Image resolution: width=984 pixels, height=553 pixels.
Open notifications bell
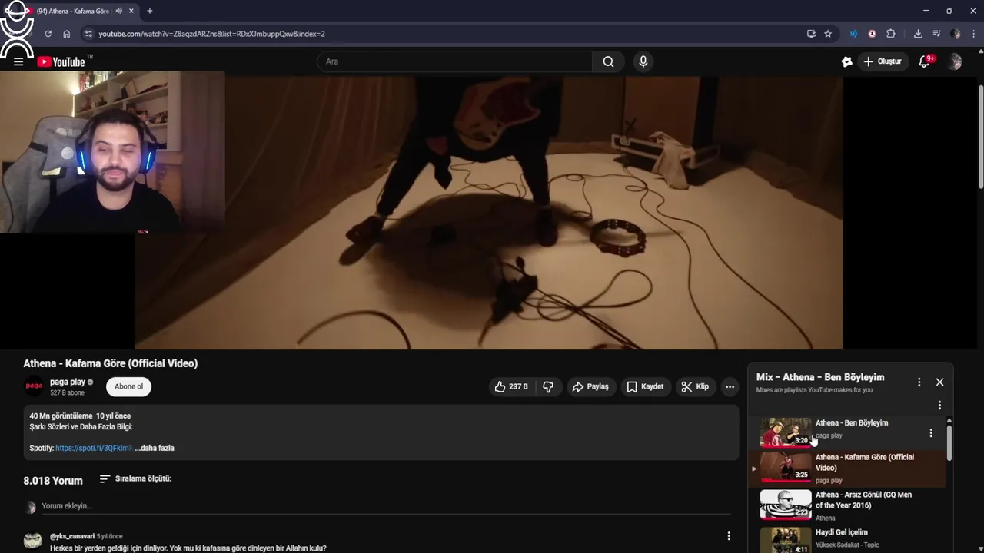pyautogui.click(x=925, y=61)
